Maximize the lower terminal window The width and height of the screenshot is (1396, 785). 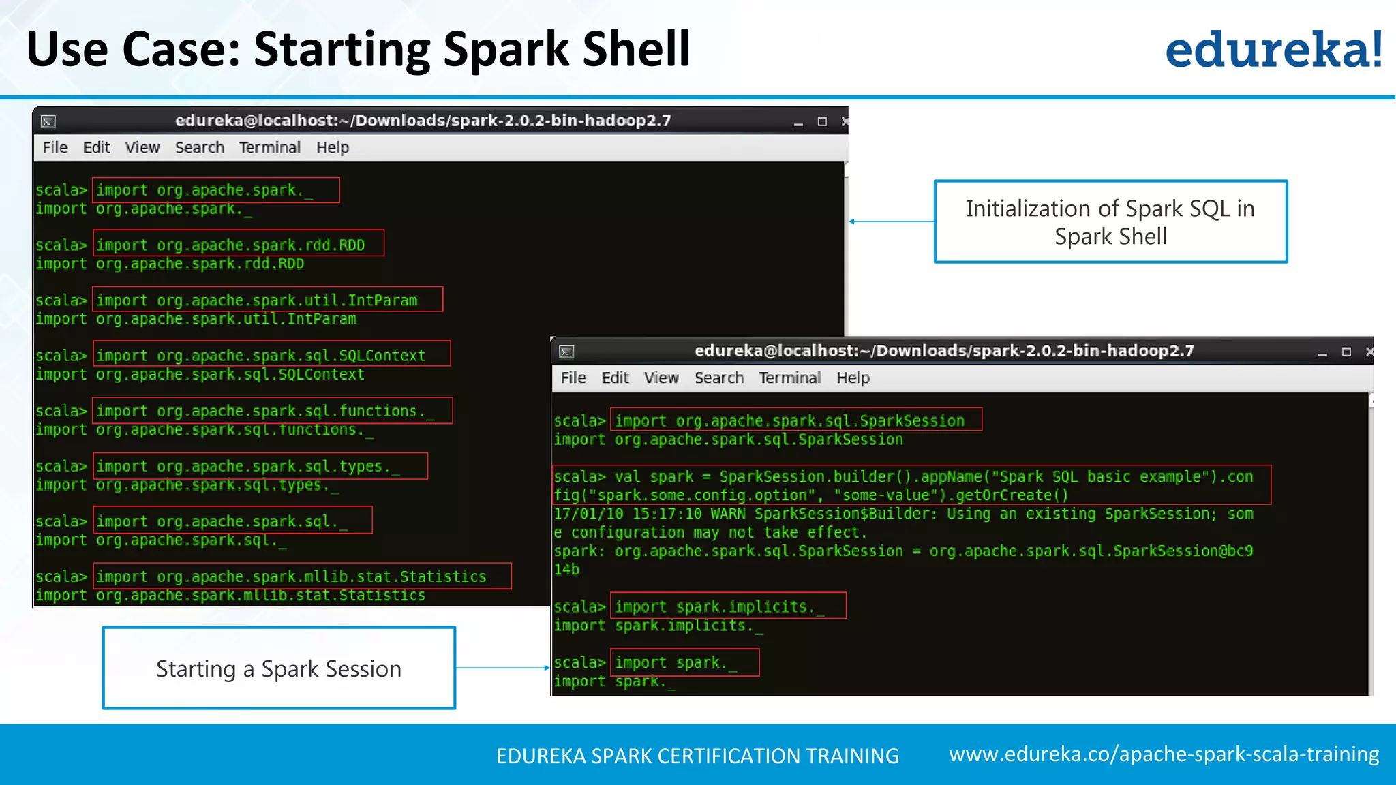(x=1346, y=352)
